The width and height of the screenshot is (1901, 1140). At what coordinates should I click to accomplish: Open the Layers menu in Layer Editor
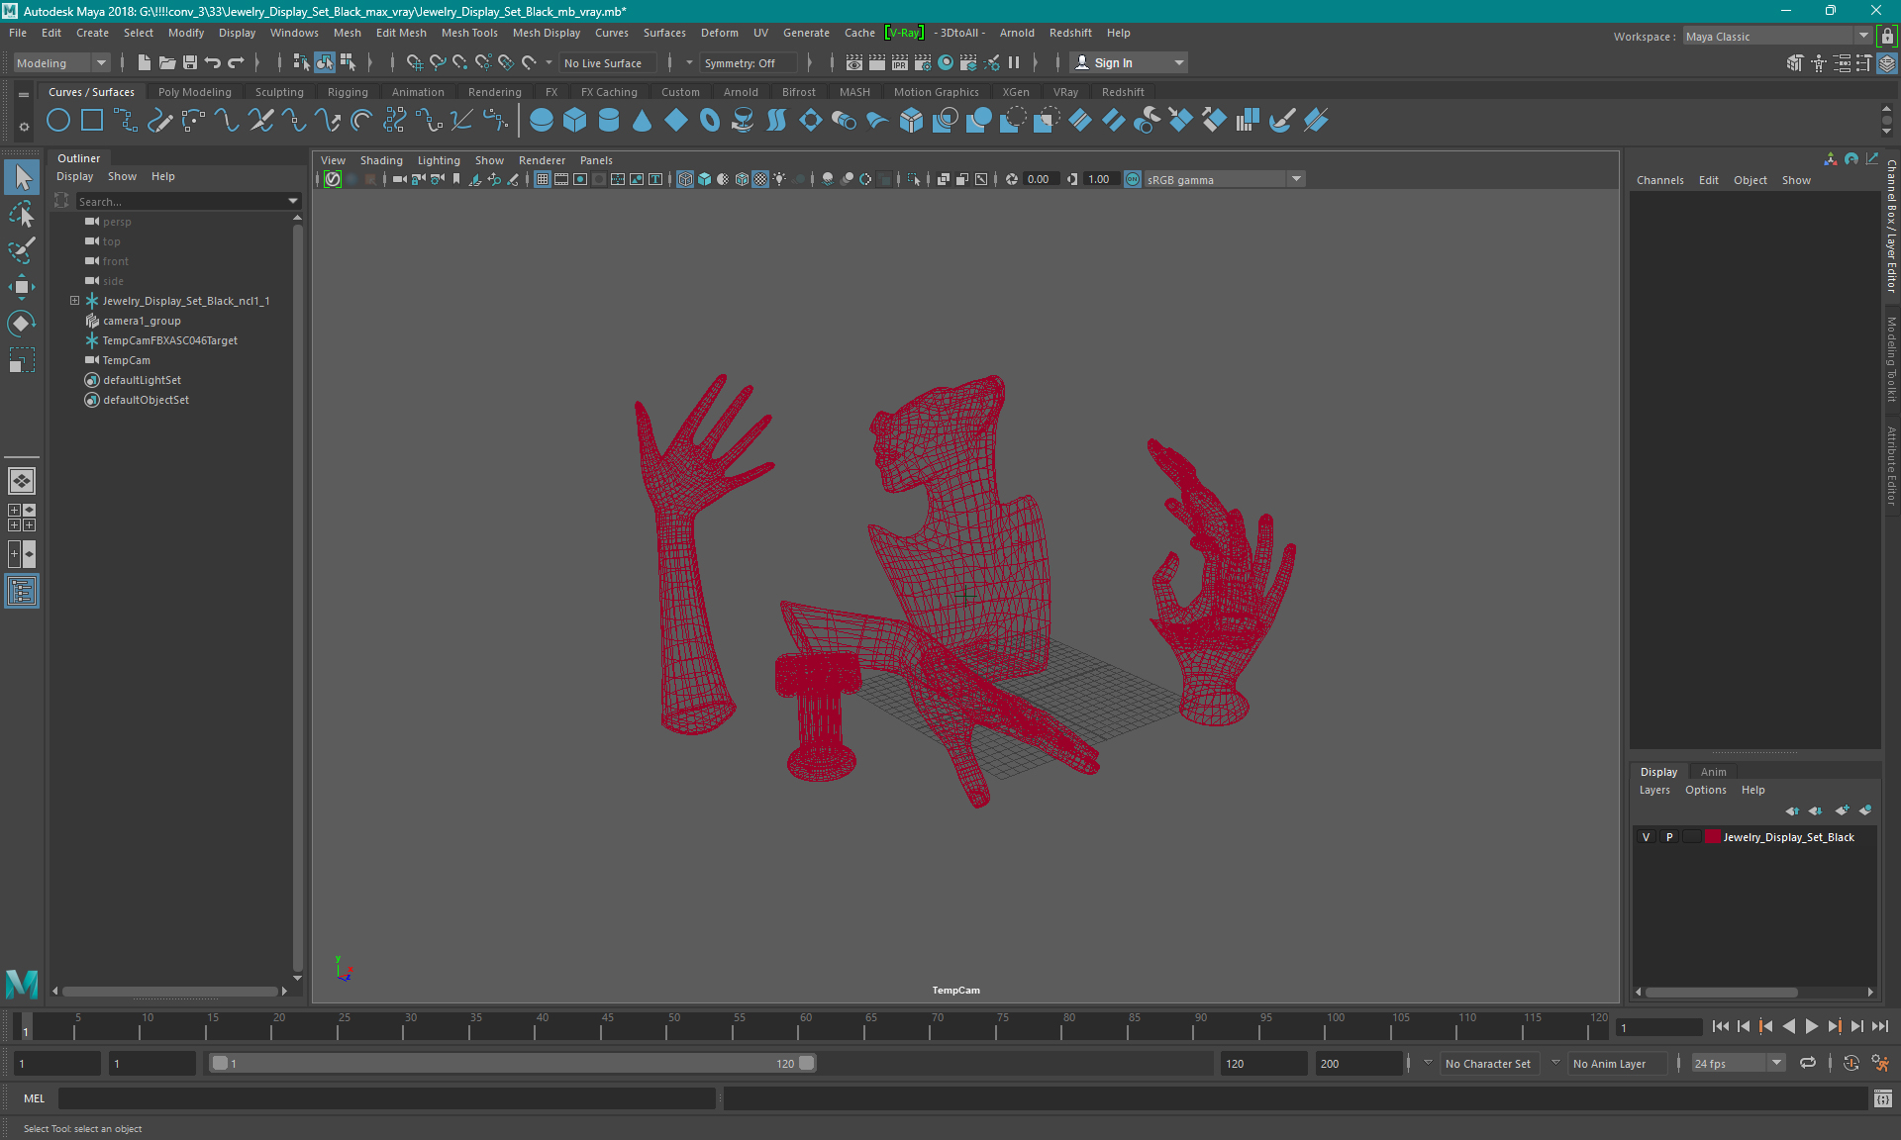[1654, 790]
